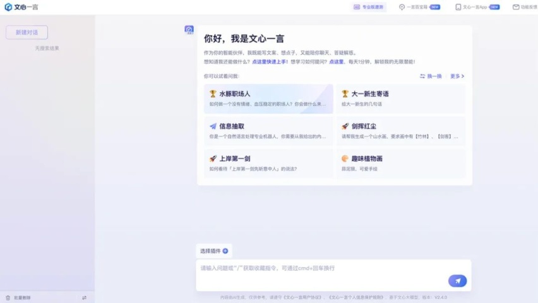Click the 专业版邀测 badge icon

pyautogui.click(x=357, y=7)
